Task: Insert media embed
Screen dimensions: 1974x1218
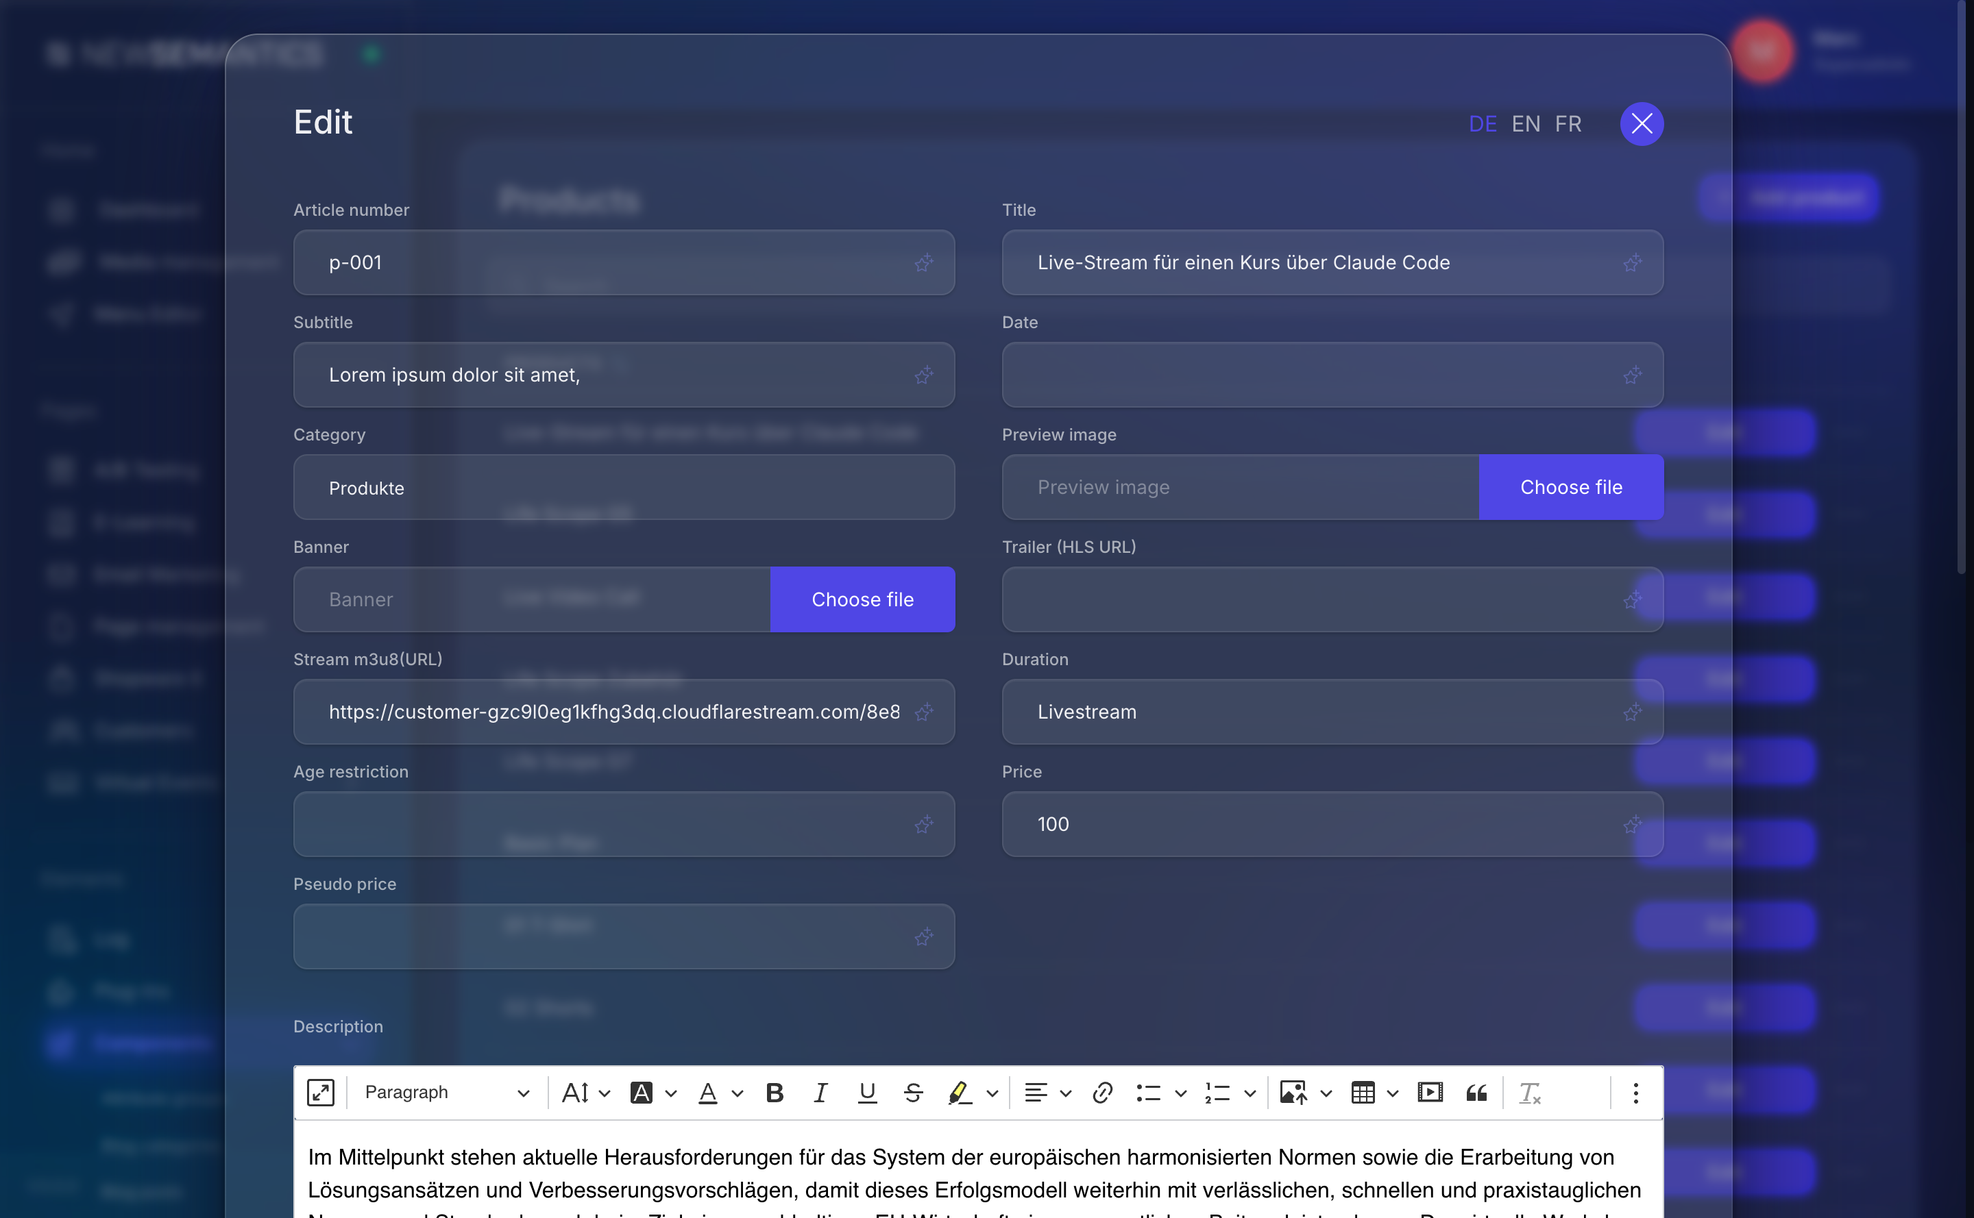Action: click(x=1430, y=1093)
